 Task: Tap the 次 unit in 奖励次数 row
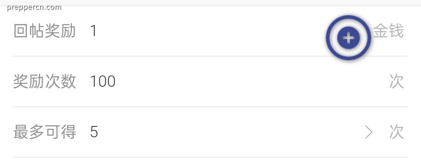point(396,81)
